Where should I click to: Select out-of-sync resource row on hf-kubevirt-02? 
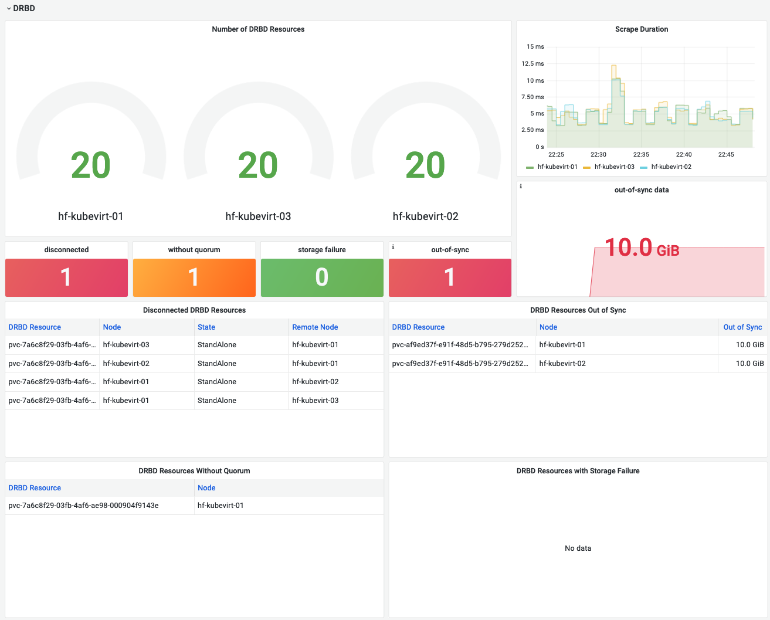pos(578,364)
